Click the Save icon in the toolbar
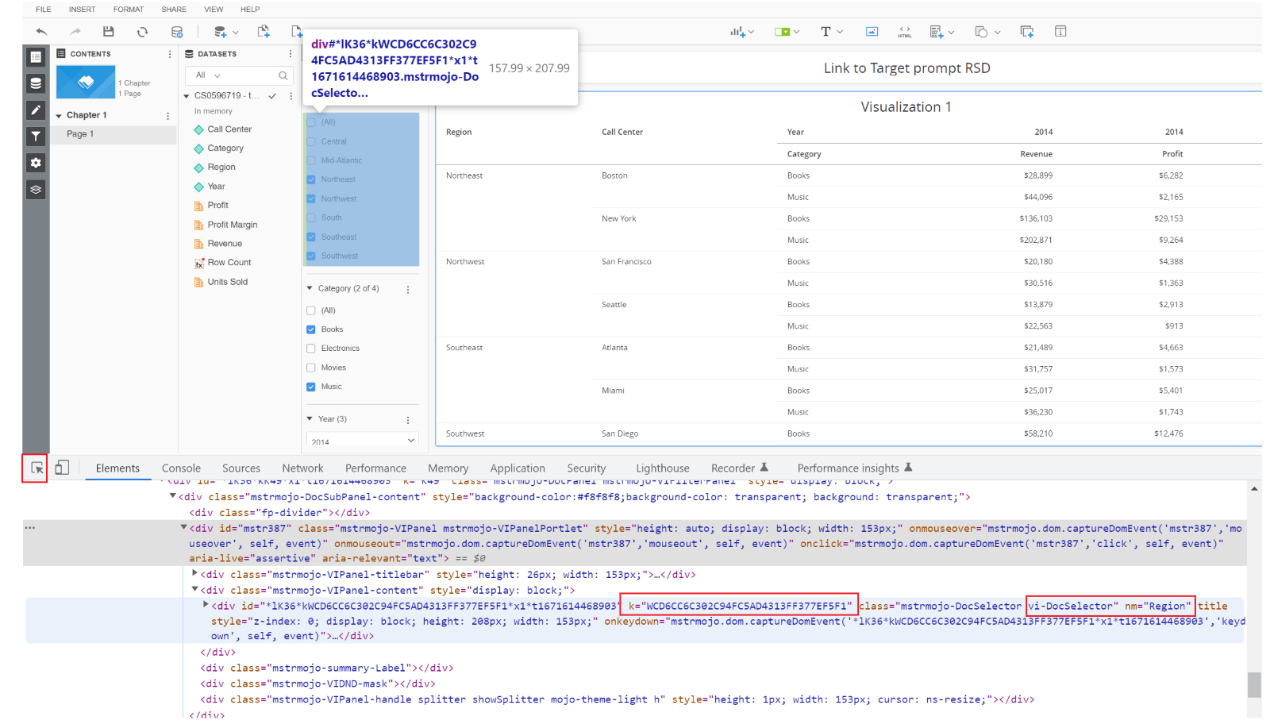This screenshot has height=728, width=1270. (109, 32)
